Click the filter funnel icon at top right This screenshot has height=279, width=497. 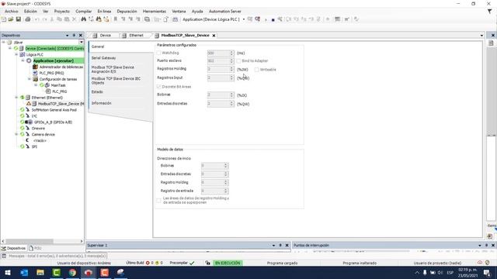click(489, 12)
